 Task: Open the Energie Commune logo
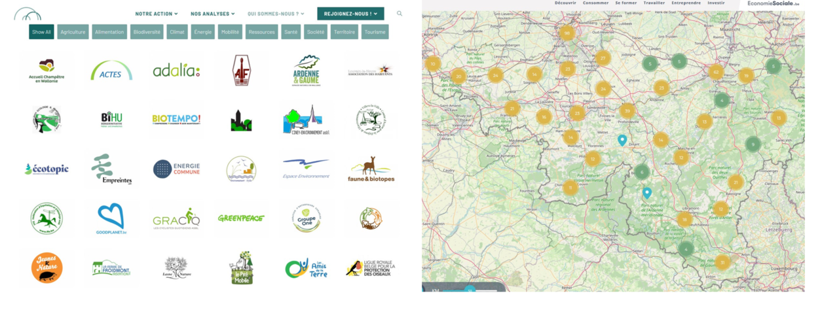point(176,169)
